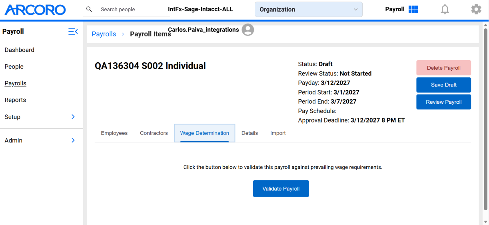Go to Dashboard in sidebar

click(x=20, y=50)
